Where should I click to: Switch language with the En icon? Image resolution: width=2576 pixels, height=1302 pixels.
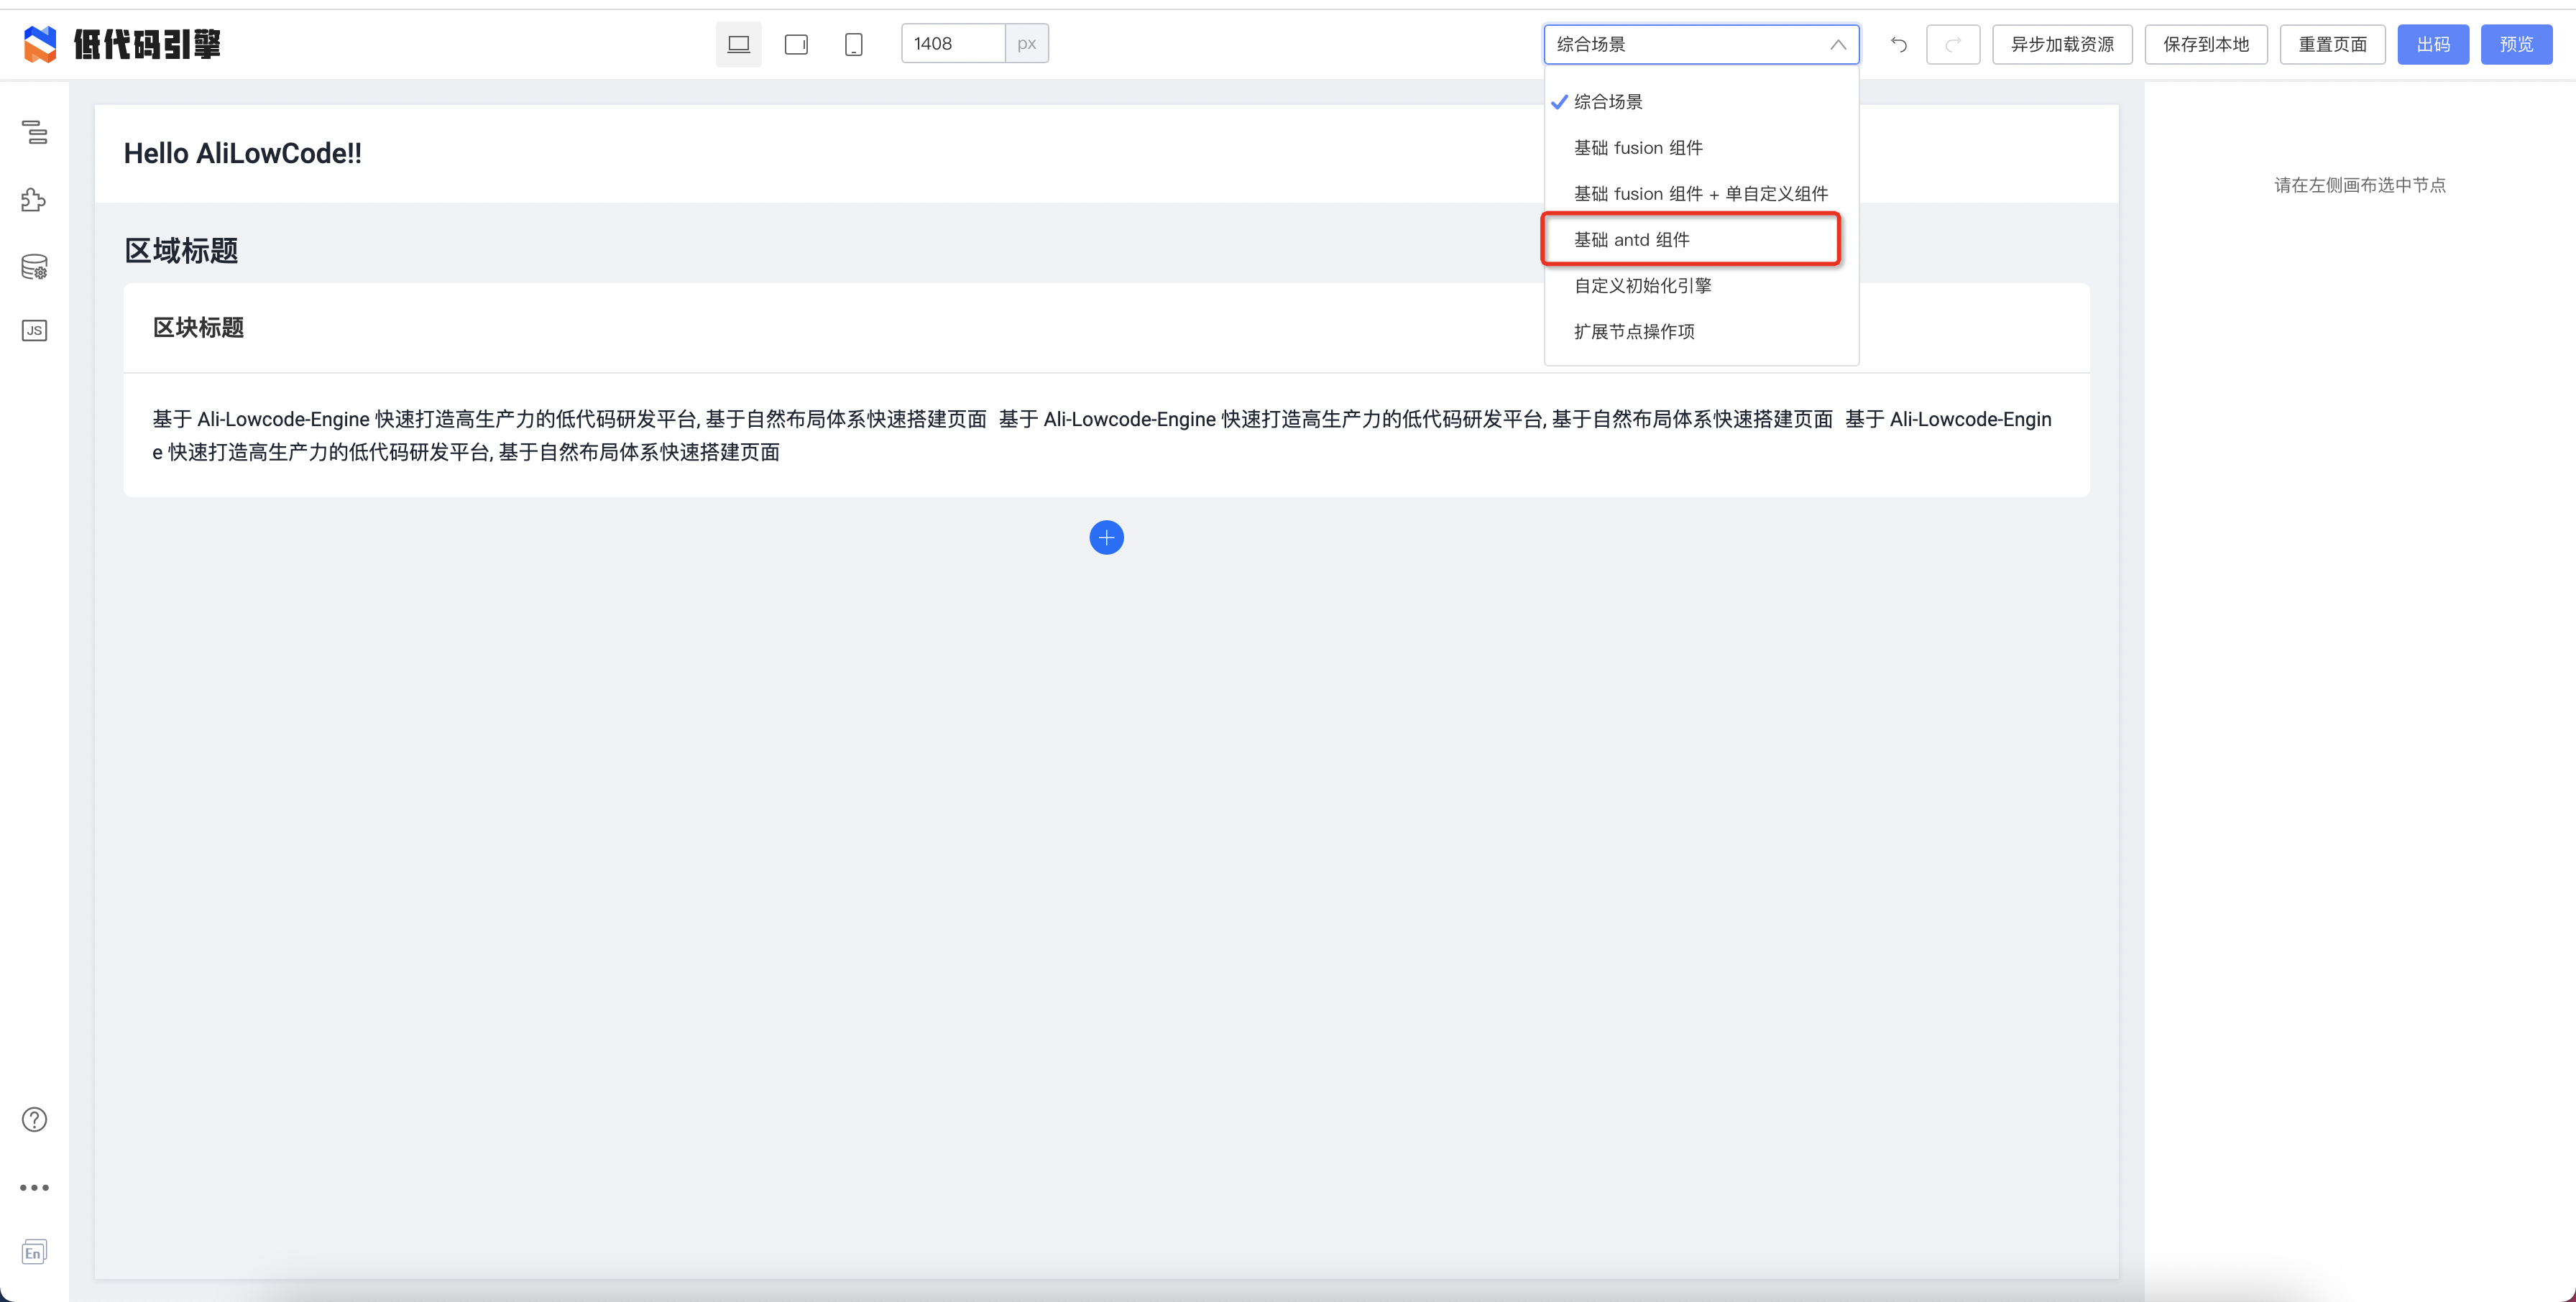click(34, 1252)
